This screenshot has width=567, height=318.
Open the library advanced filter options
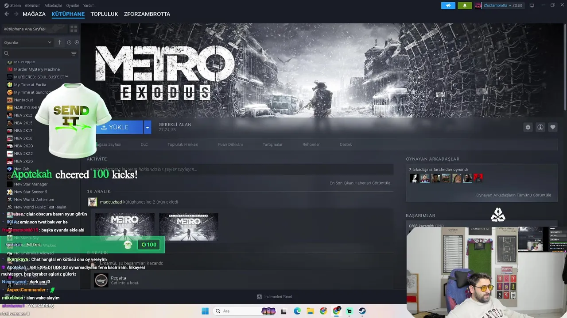74,53
